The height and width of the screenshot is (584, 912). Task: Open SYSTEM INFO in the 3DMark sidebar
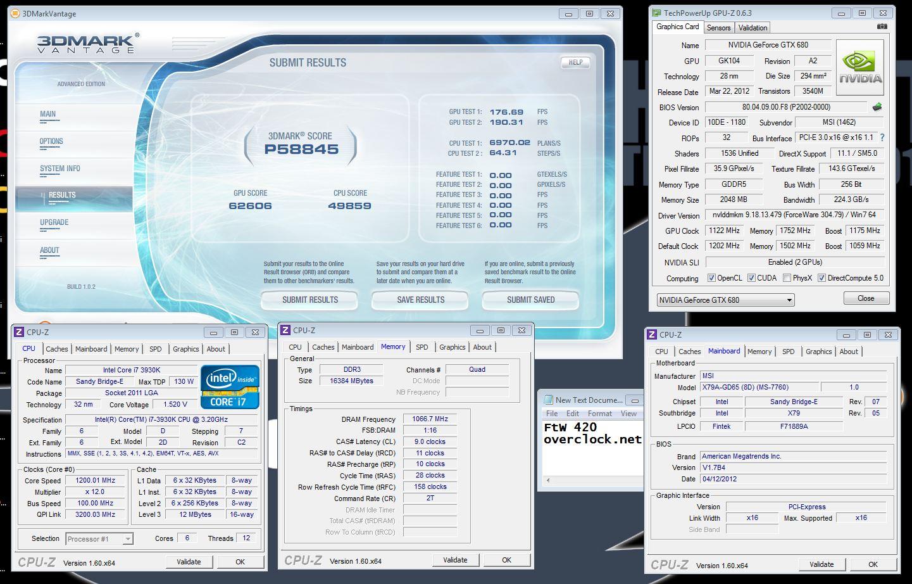point(60,168)
